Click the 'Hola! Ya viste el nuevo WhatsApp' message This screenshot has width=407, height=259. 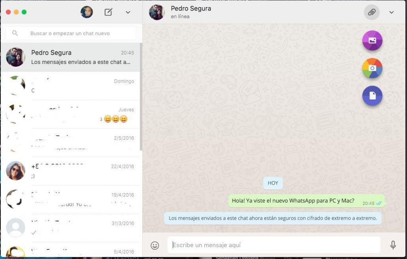point(306,201)
